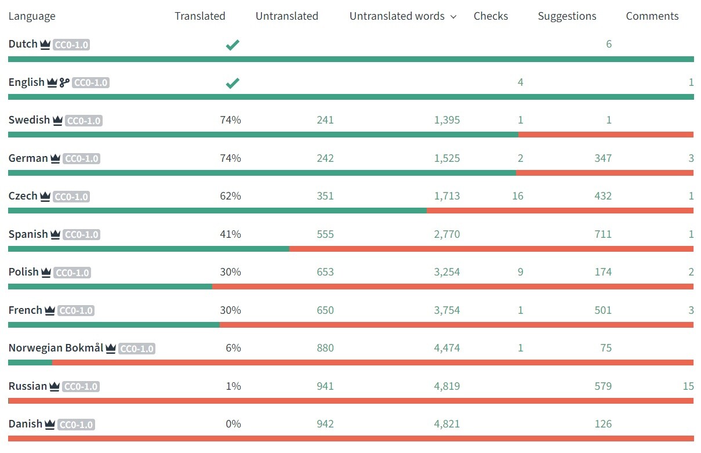Image resolution: width=701 pixels, height=453 pixels.
Task: Open Russian's 15 comments
Action: pos(688,386)
